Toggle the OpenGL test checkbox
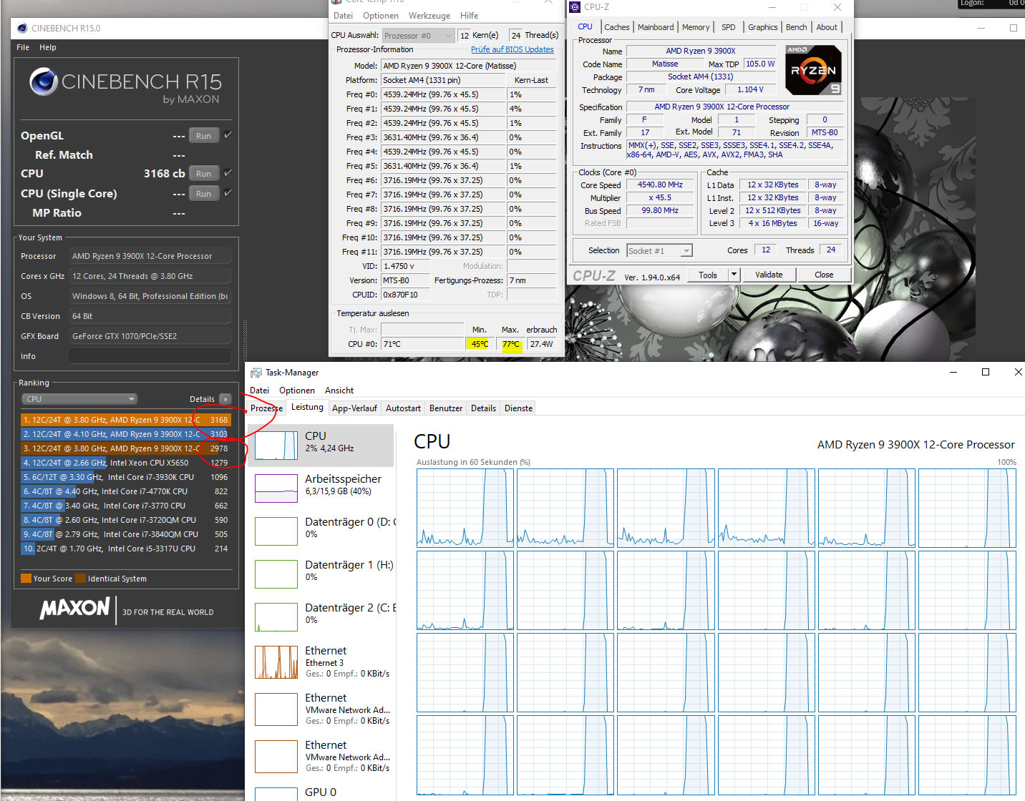1025x801 pixels. click(228, 135)
